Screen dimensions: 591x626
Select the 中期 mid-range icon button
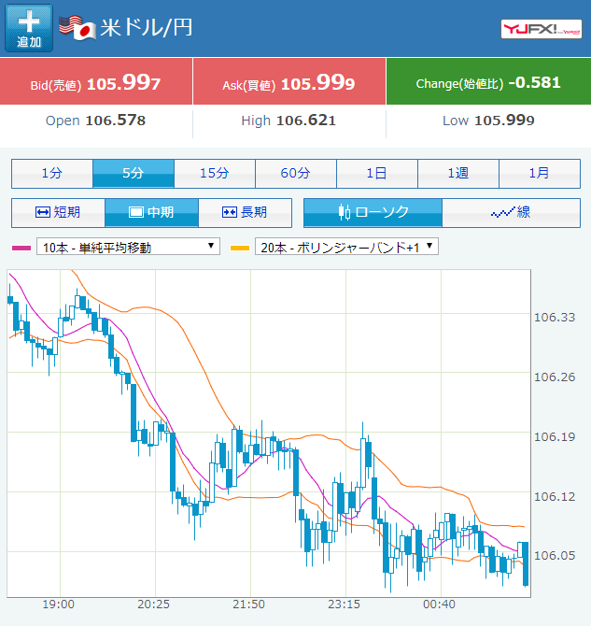click(x=151, y=212)
